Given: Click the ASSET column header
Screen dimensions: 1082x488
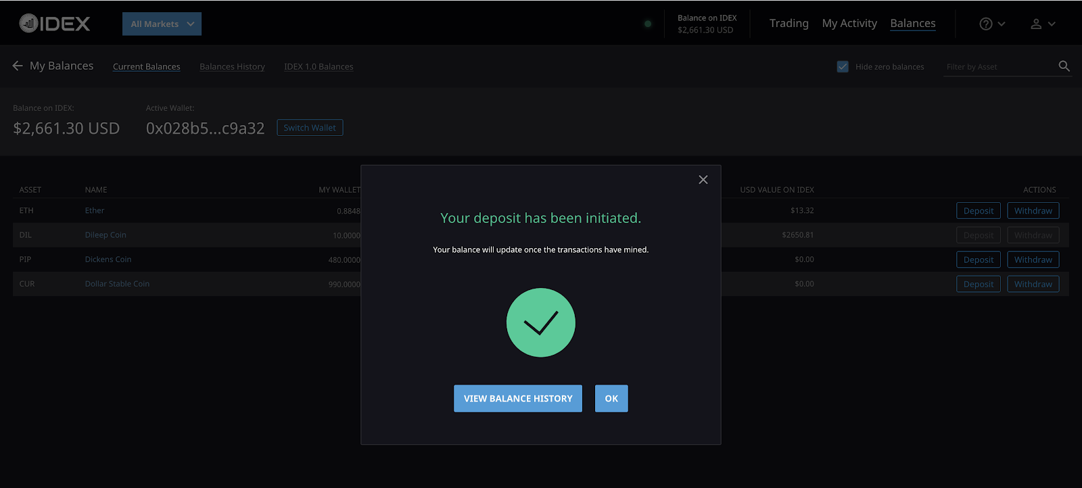Looking at the screenshot, I should click(30, 190).
